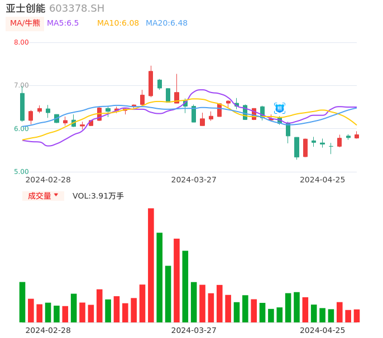
Task: Click the last red candlestick on the right
Action: (357, 136)
